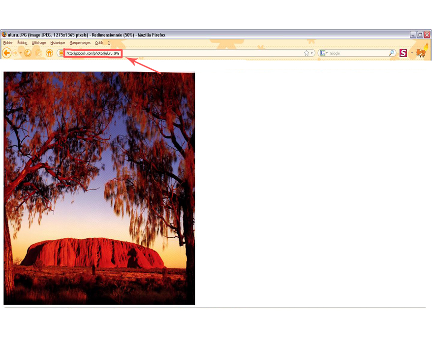Image resolution: width=432 pixels, height=352 pixels.
Task: Open the Marque-pages menu
Action: 79,43
